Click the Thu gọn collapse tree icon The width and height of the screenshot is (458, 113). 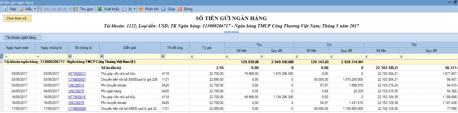pos(76,9)
